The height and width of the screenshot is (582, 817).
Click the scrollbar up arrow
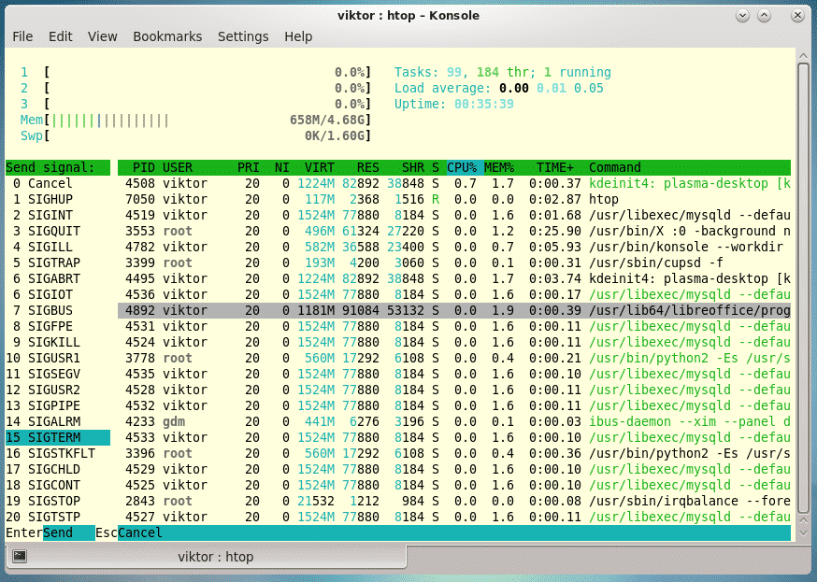pyautogui.click(x=802, y=56)
